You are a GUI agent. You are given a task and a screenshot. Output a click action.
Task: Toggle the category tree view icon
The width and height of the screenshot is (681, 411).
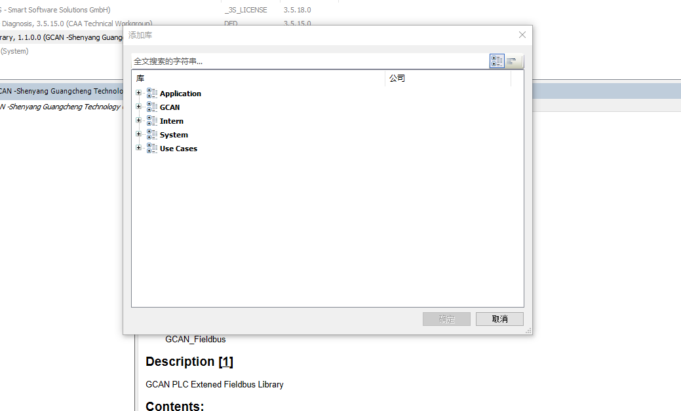click(x=497, y=61)
